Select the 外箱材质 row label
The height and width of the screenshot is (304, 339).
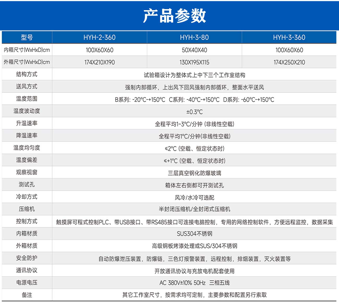(x=27, y=246)
